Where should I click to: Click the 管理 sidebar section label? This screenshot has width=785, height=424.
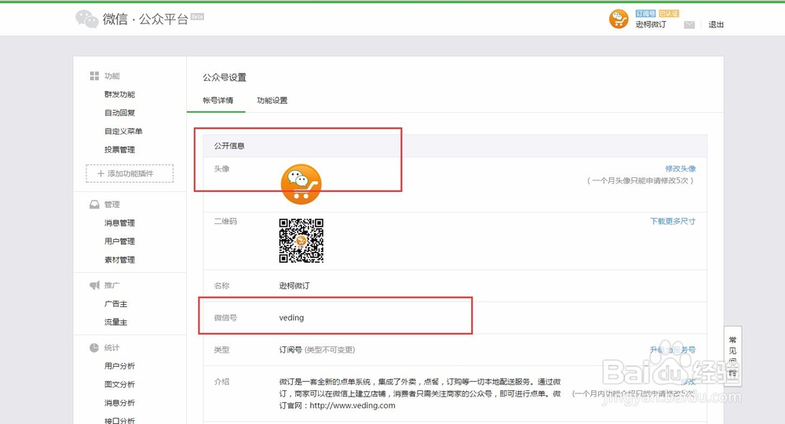tap(112, 205)
